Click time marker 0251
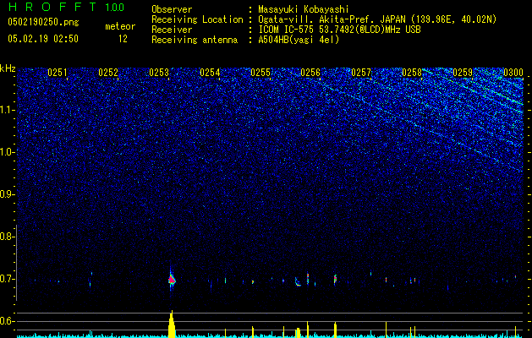Image resolution: width=532 pixels, height=338 pixels. [58, 73]
